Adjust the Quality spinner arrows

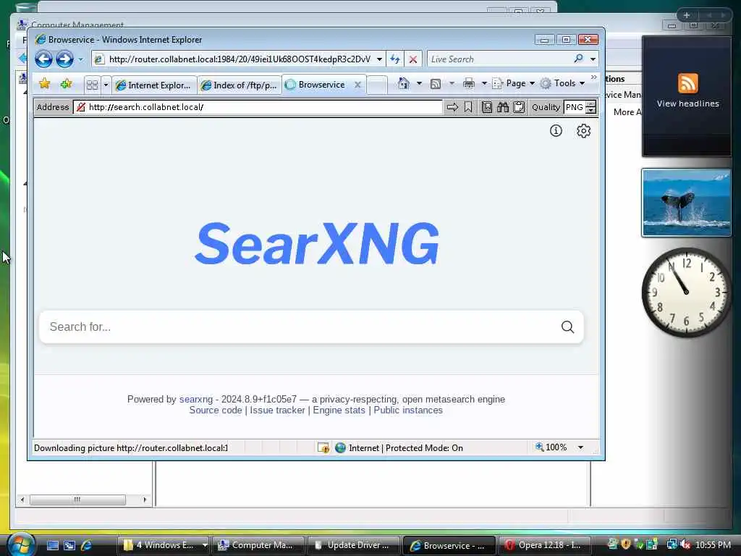[590, 107]
